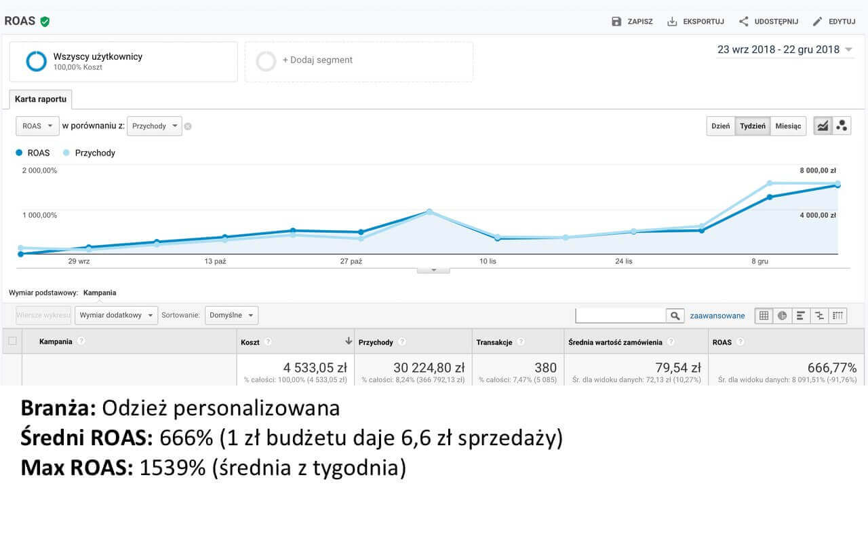Click into the table search field

(620, 316)
